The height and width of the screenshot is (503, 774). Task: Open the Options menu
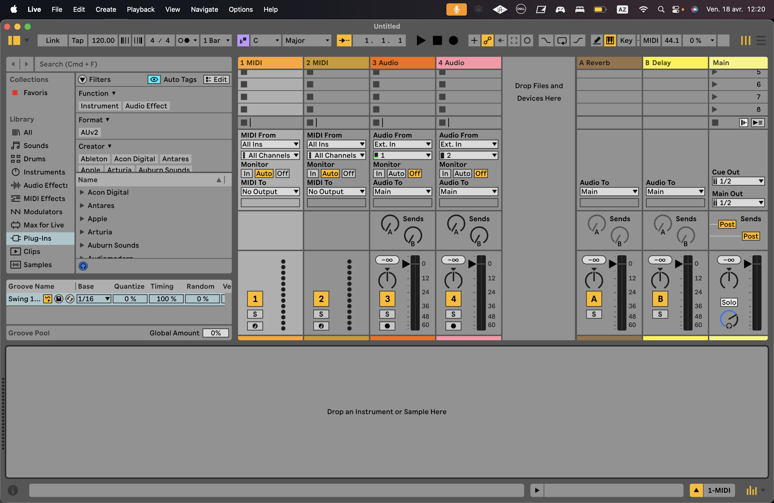(241, 9)
